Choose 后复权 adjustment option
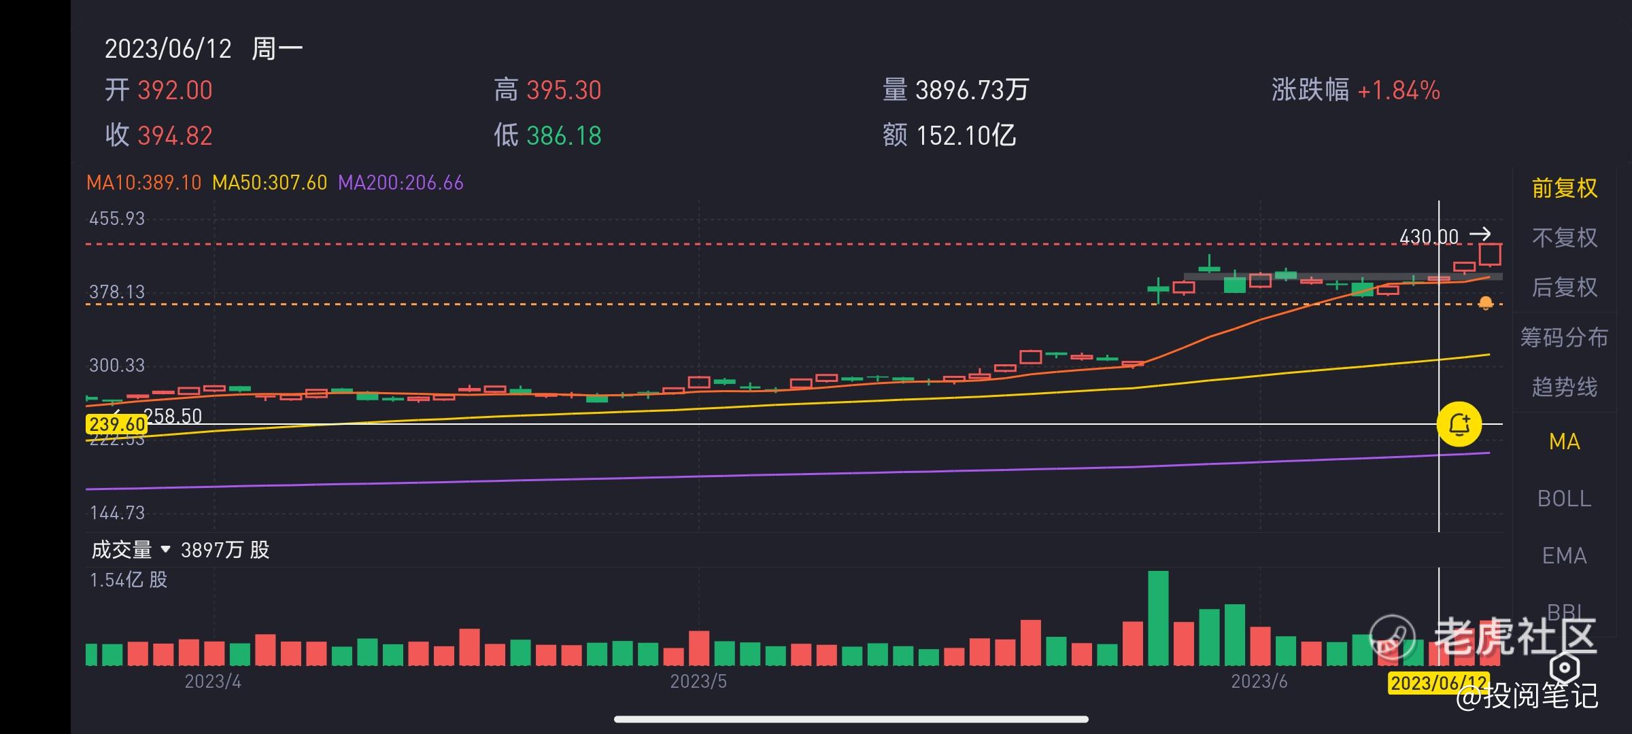1632x734 pixels. [1563, 287]
